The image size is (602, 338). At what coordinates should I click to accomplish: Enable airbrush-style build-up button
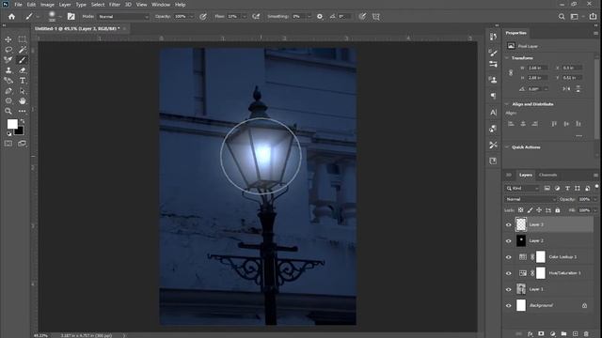tap(256, 17)
